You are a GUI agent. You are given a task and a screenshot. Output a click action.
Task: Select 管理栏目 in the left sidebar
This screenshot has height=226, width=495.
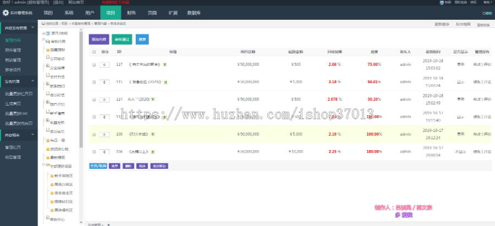(13, 147)
